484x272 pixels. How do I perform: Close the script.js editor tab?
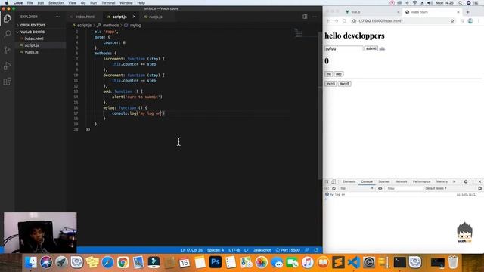point(134,17)
